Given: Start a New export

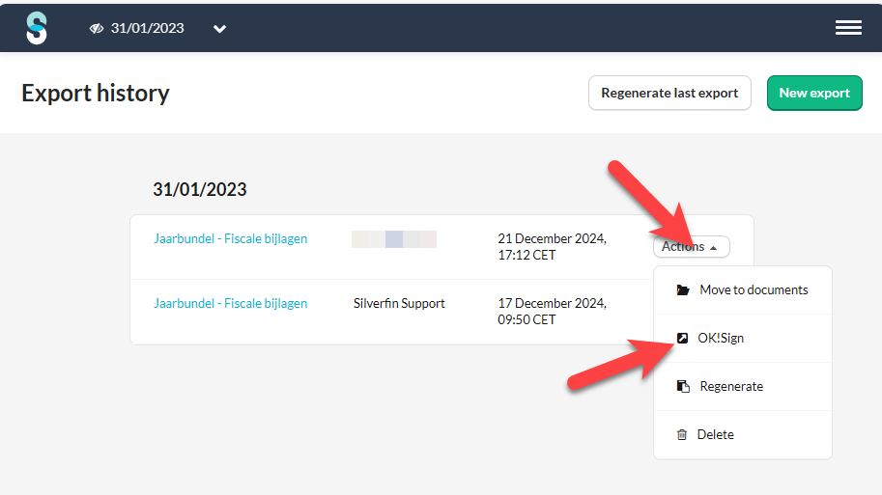Looking at the screenshot, I should 814,93.
